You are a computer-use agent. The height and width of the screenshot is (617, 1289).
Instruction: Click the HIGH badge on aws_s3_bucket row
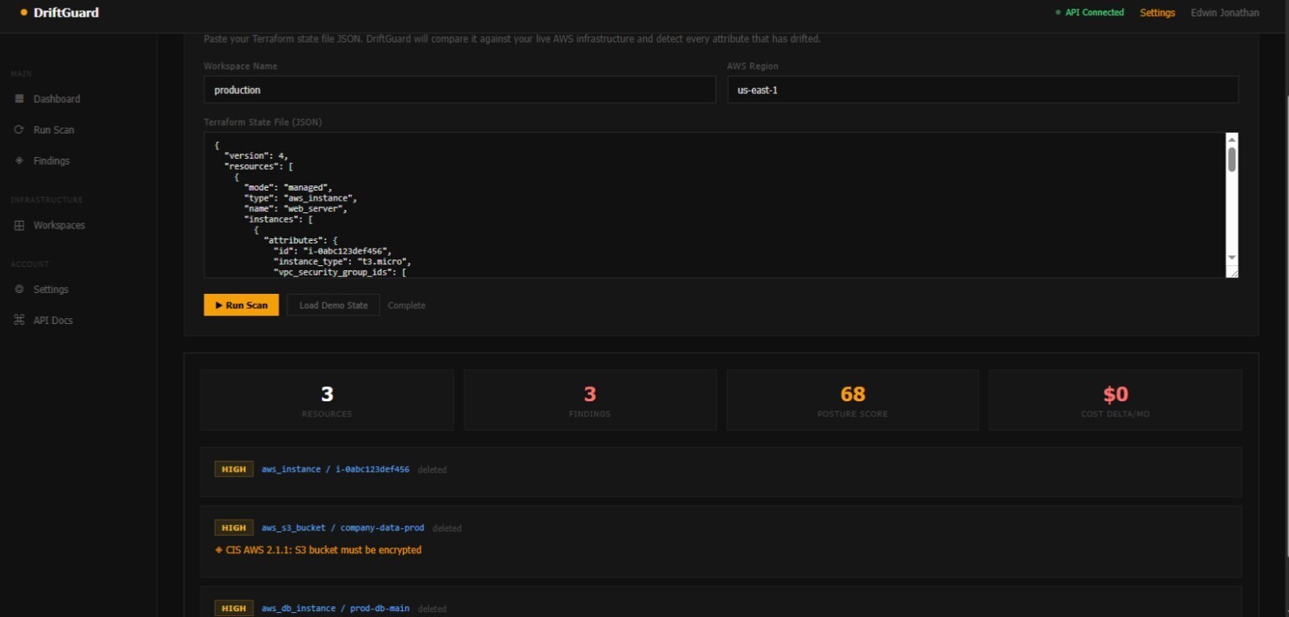(x=234, y=528)
